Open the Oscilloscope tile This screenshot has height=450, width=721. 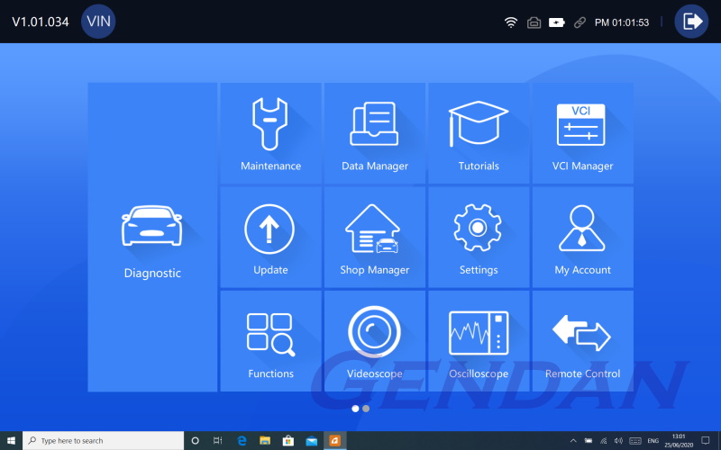tap(479, 341)
